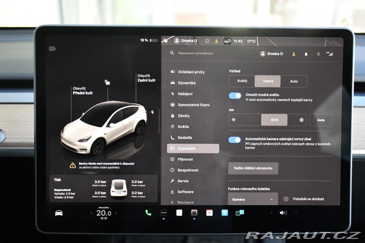Tap Emeka O profile in settings header

click(x=271, y=54)
